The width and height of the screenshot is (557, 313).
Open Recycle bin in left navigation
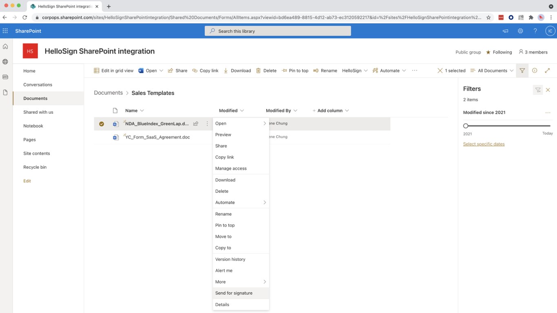(x=35, y=167)
